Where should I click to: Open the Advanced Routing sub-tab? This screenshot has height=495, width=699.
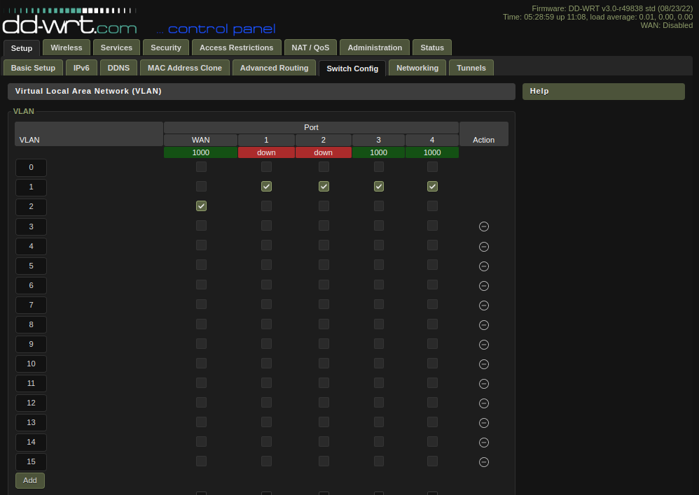(x=274, y=68)
